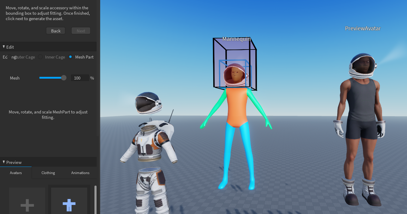The height and width of the screenshot is (214, 407).
Task: Click the Back button
Action: pyautogui.click(x=56, y=31)
